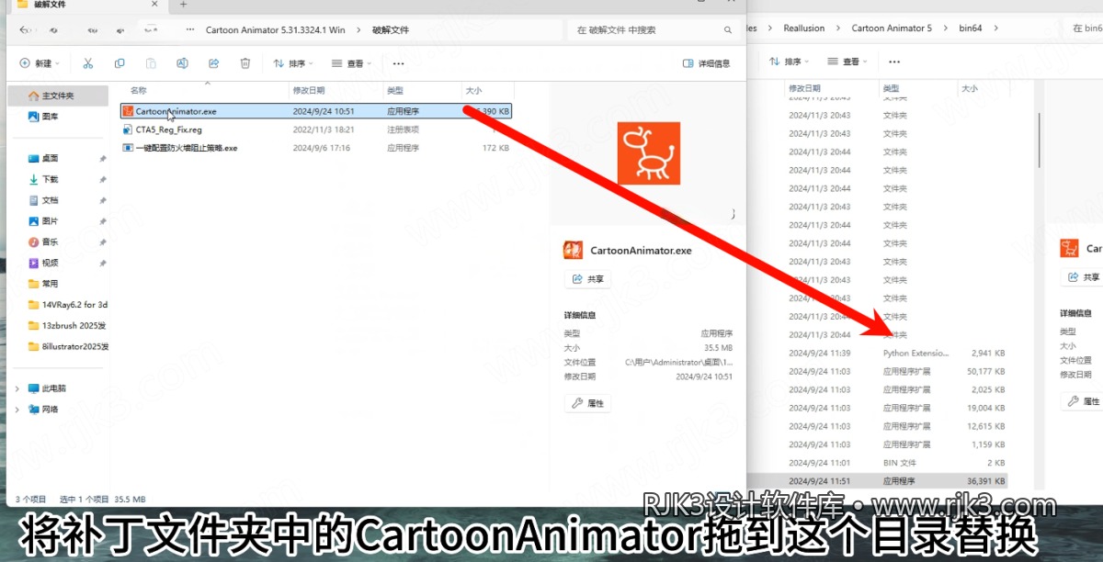This screenshot has width=1103, height=562.
Task: Open the breadcrumb overflow dots in the front address bar
Action: pos(190,30)
